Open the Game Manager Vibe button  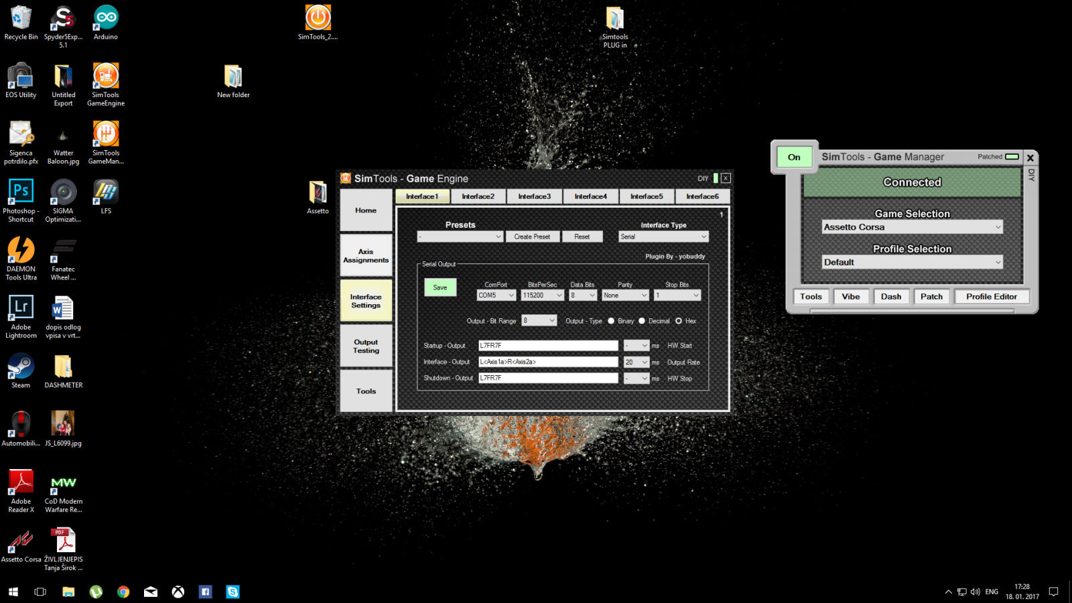tap(851, 297)
